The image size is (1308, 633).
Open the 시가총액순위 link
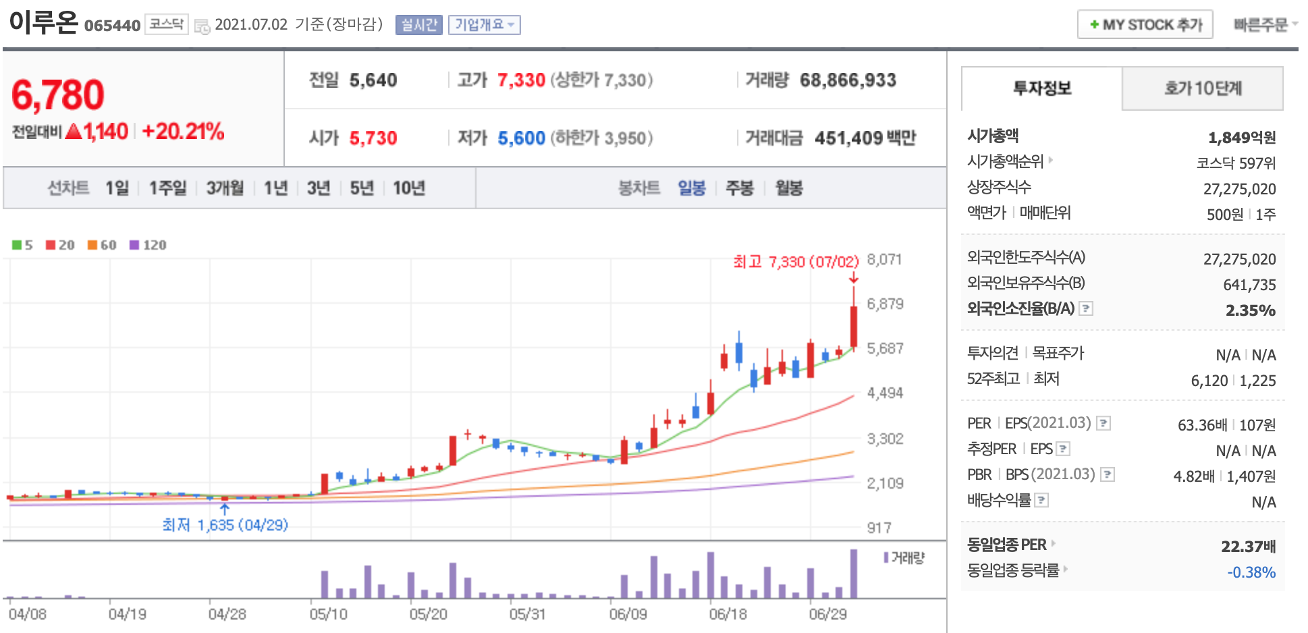pos(1005,161)
